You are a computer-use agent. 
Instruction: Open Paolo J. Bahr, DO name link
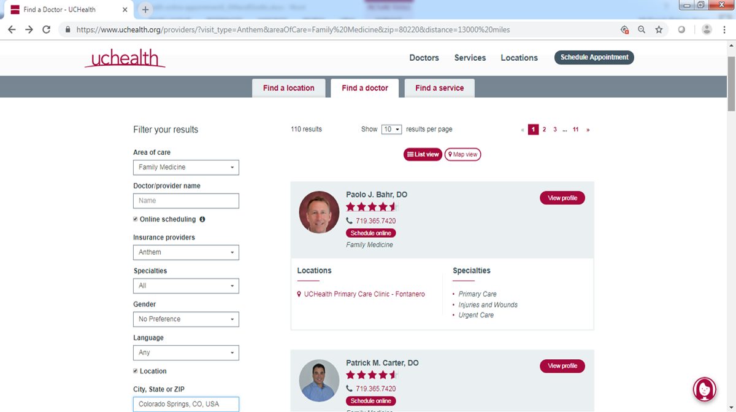click(377, 195)
